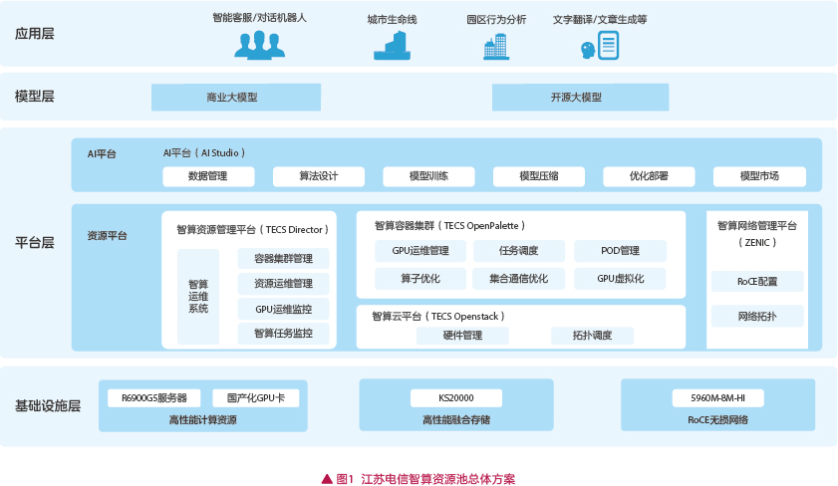Click the 智算容器集群（TECS OpenPalette）title

tap(450, 226)
